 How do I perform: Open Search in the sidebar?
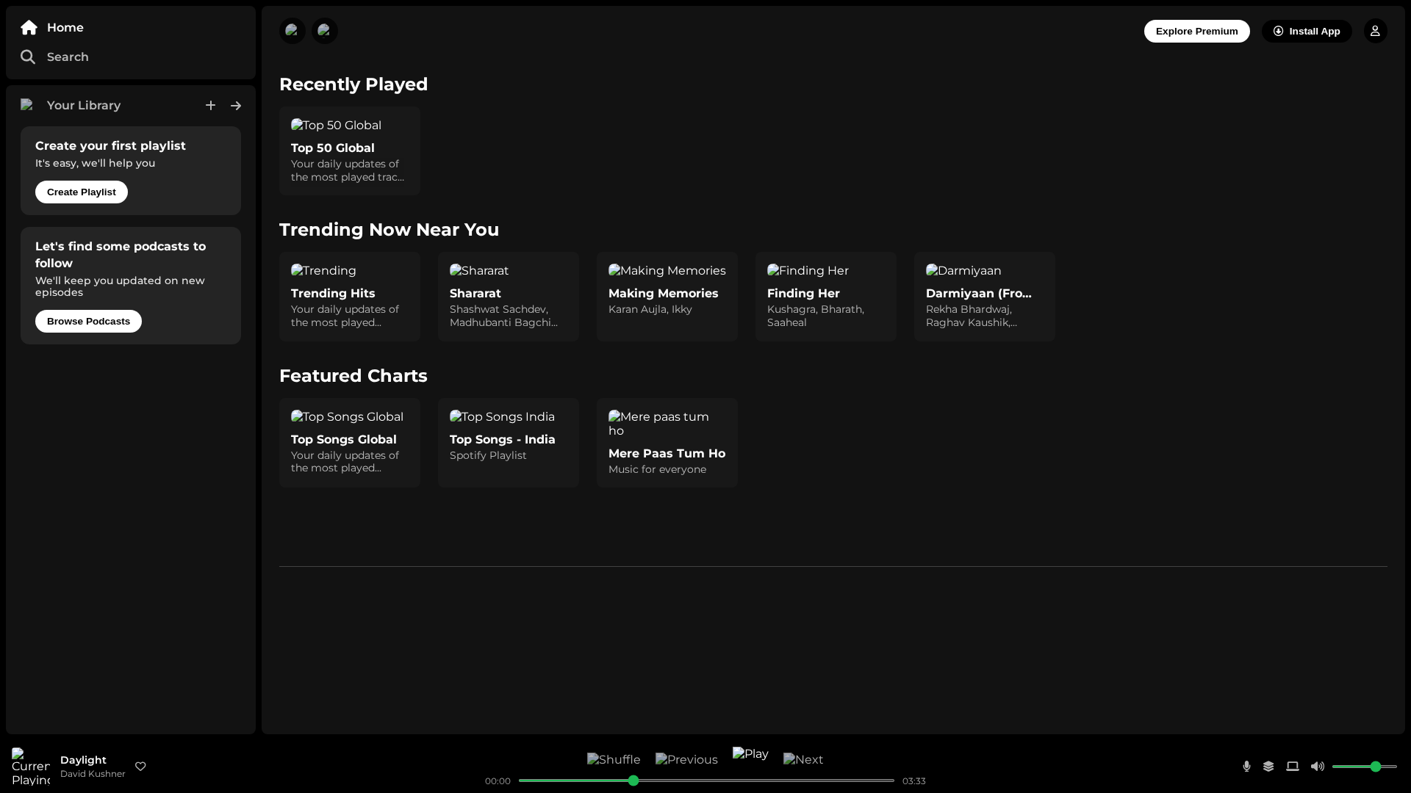tap(54, 57)
